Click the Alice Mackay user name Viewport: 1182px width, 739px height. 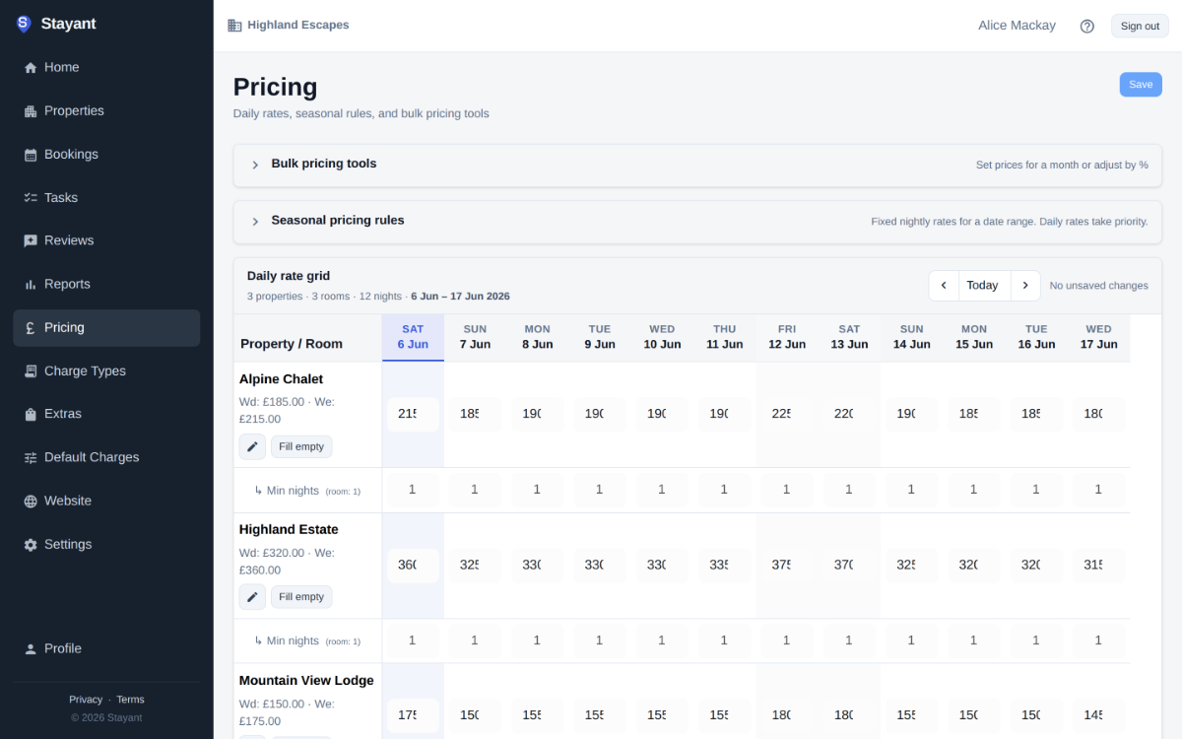pyautogui.click(x=1017, y=26)
